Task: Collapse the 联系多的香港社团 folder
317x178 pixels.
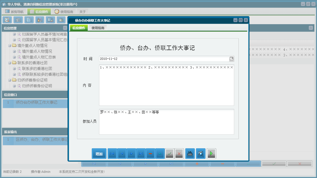Action: tap(10, 63)
